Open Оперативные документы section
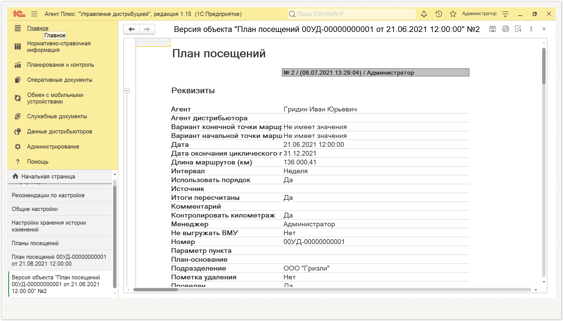This screenshot has width=563, height=321. click(x=60, y=80)
